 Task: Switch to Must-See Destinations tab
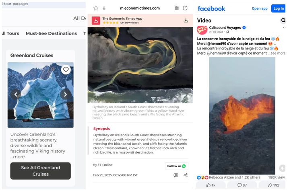click(x=51, y=33)
